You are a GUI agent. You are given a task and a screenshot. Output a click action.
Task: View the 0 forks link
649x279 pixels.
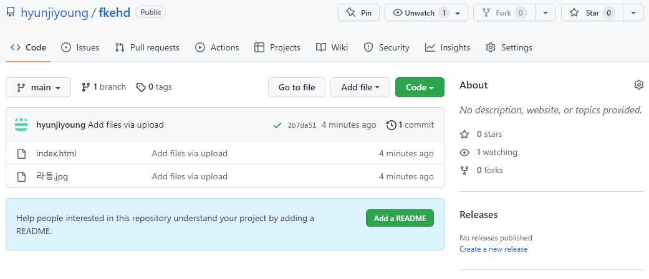[481, 170]
